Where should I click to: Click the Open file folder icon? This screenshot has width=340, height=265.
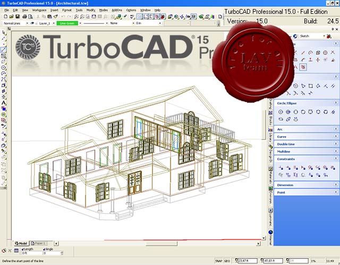coord(12,16)
